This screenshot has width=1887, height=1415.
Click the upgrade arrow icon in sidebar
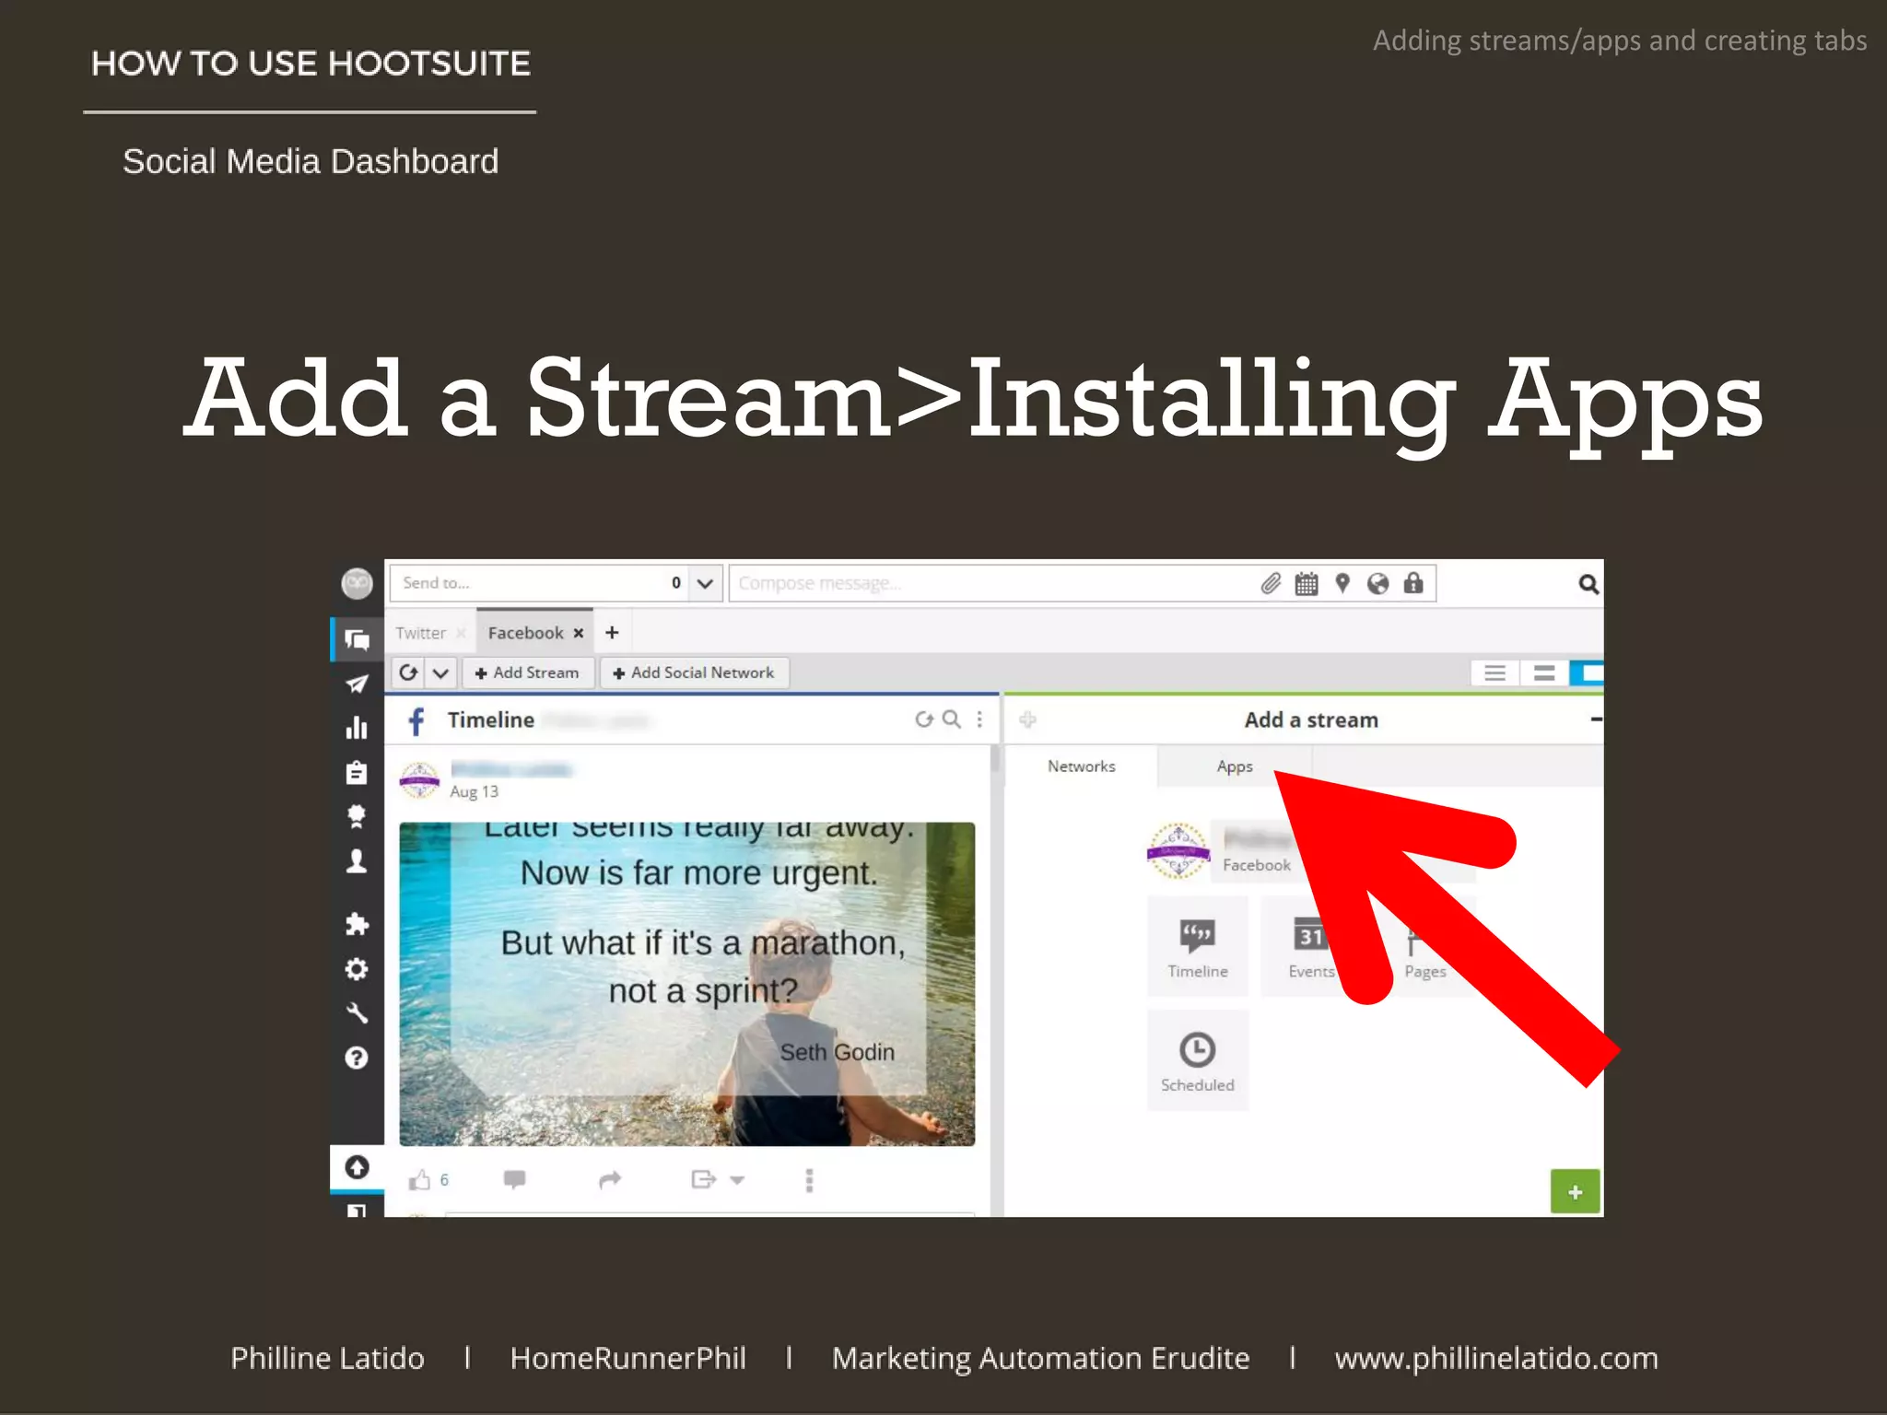tap(357, 1167)
